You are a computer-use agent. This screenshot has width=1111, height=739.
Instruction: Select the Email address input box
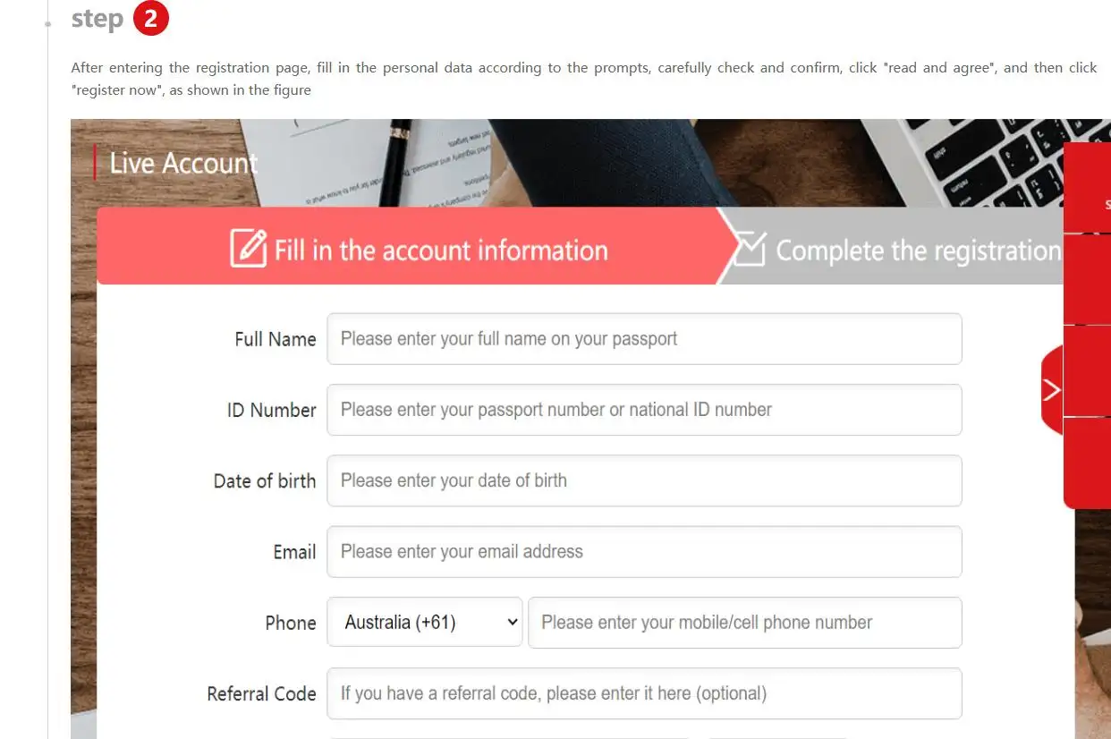pos(644,551)
